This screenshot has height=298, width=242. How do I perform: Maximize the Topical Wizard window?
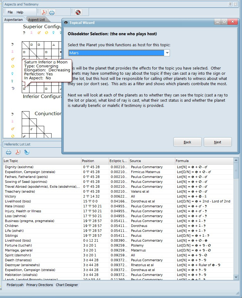click(224, 22)
